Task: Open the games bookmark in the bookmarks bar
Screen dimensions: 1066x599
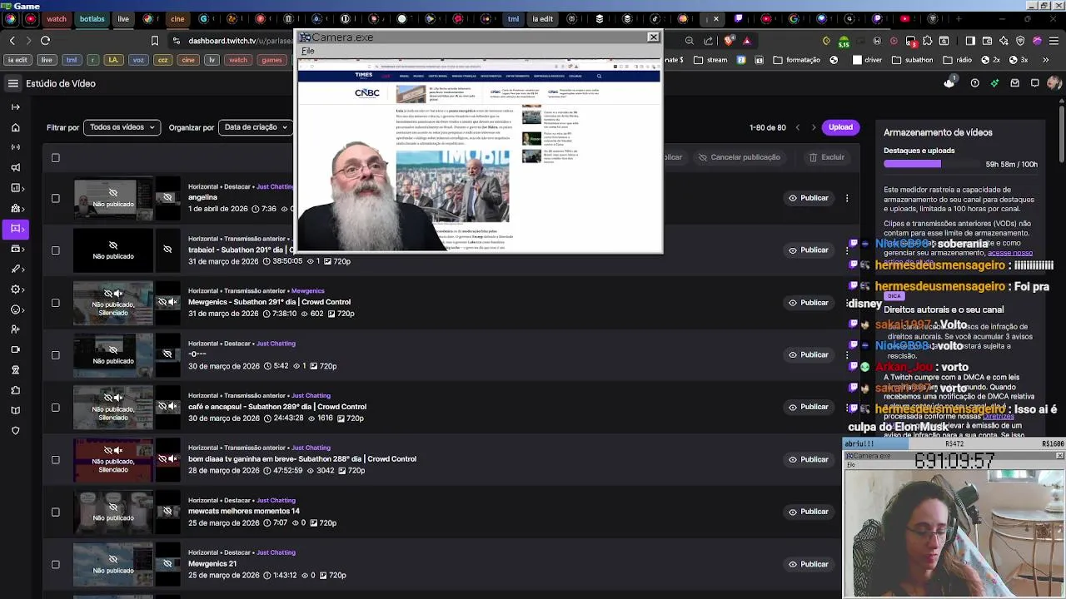Action: 271,60
